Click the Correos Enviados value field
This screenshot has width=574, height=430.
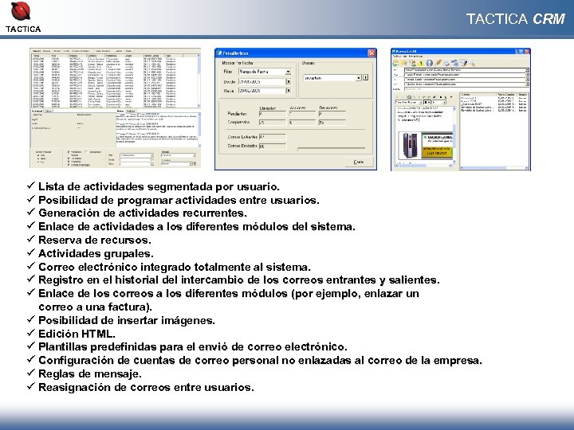(x=273, y=146)
